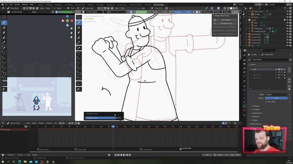
Task: Jump to the start frame
Action: (115, 155)
